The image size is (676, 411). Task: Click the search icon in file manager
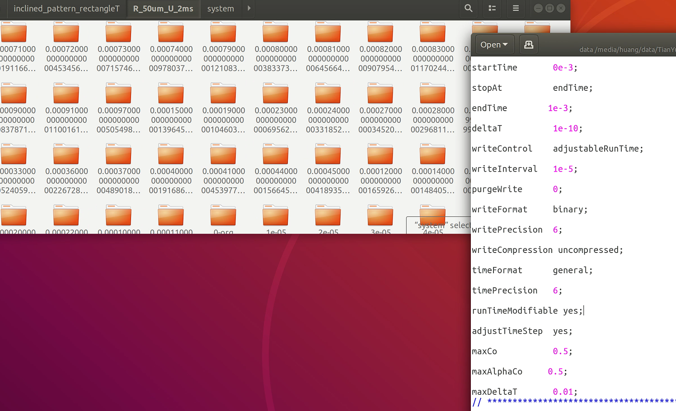click(x=469, y=8)
